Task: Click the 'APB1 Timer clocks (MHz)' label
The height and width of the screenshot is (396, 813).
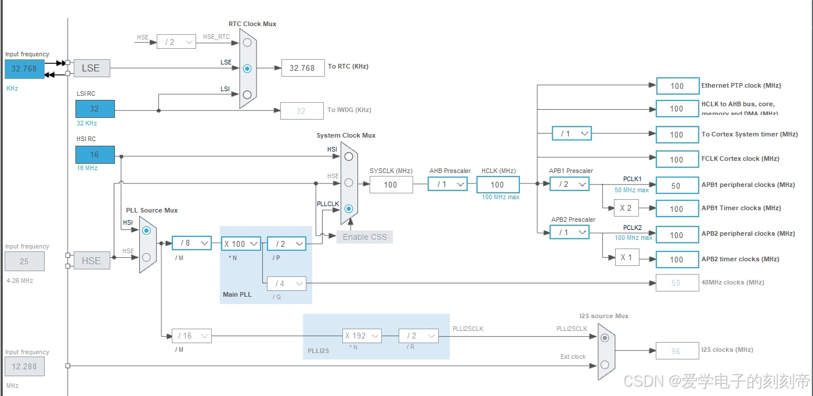Action: point(742,208)
